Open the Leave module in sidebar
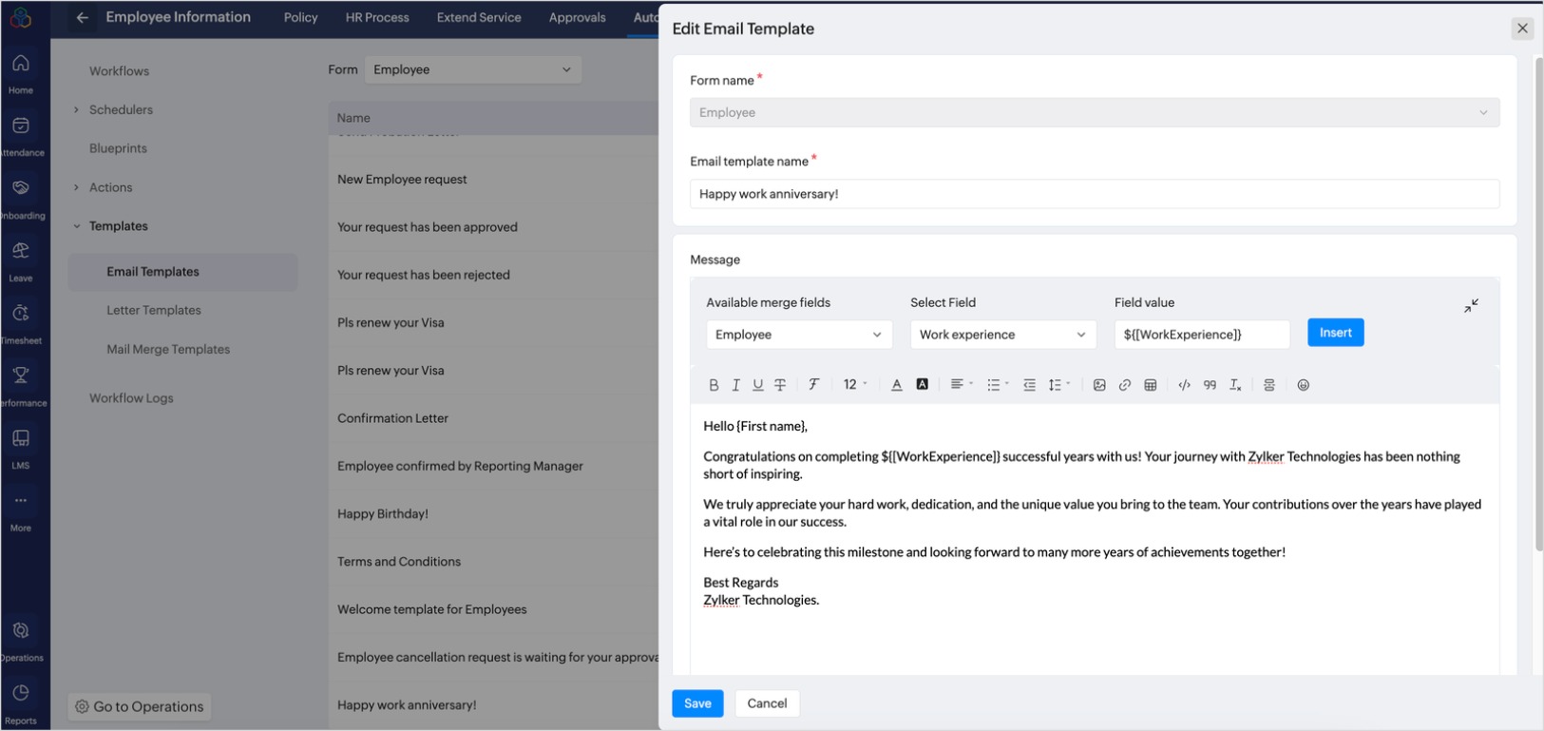The width and height of the screenshot is (1544, 731). [x=21, y=259]
